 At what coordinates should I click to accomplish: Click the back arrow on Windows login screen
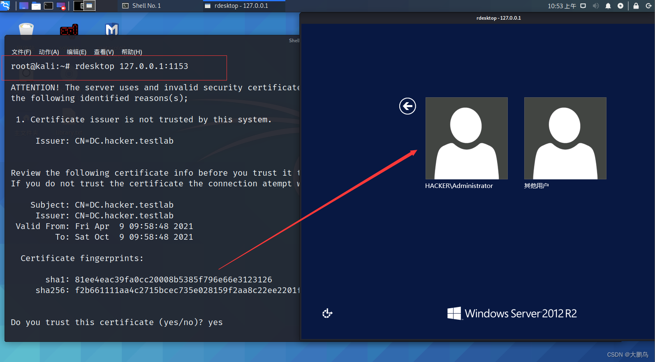click(407, 106)
